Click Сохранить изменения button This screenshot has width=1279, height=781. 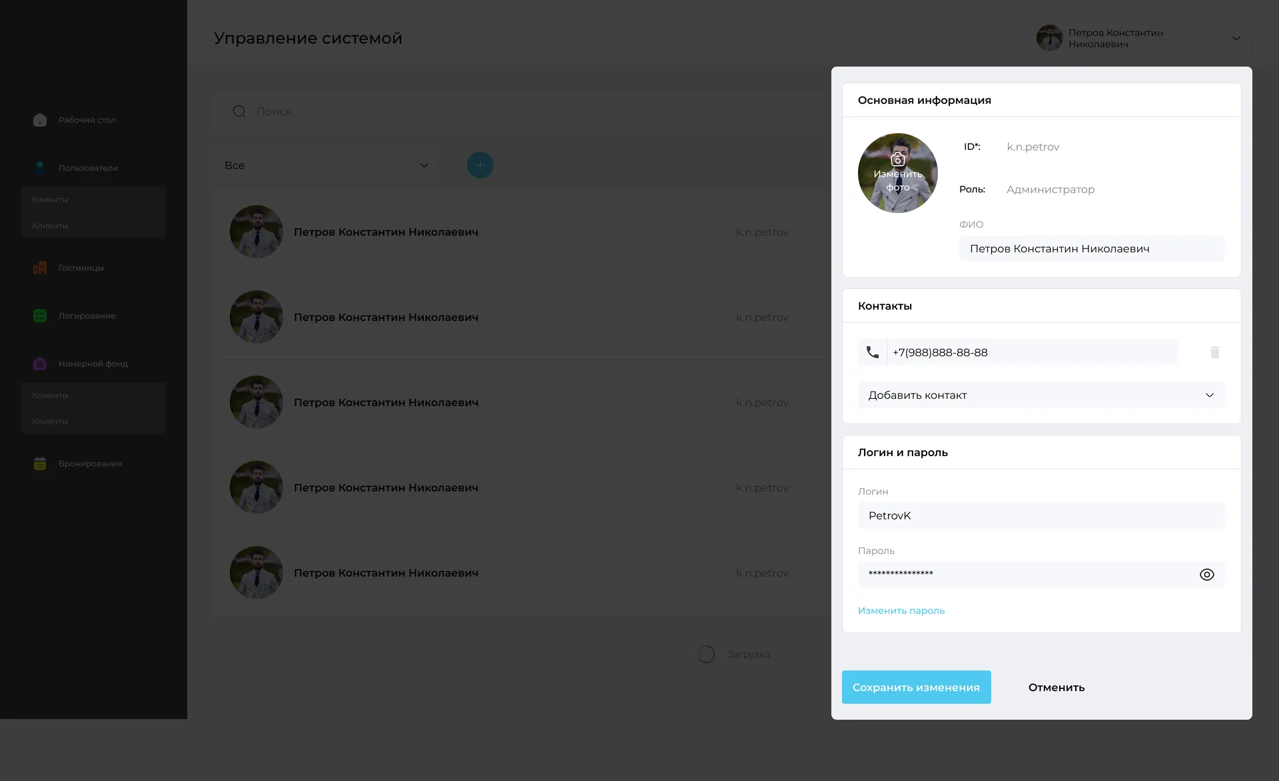point(917,687)
